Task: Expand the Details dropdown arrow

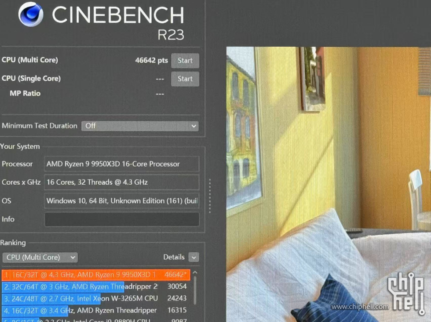Action: tap(194, 257)
